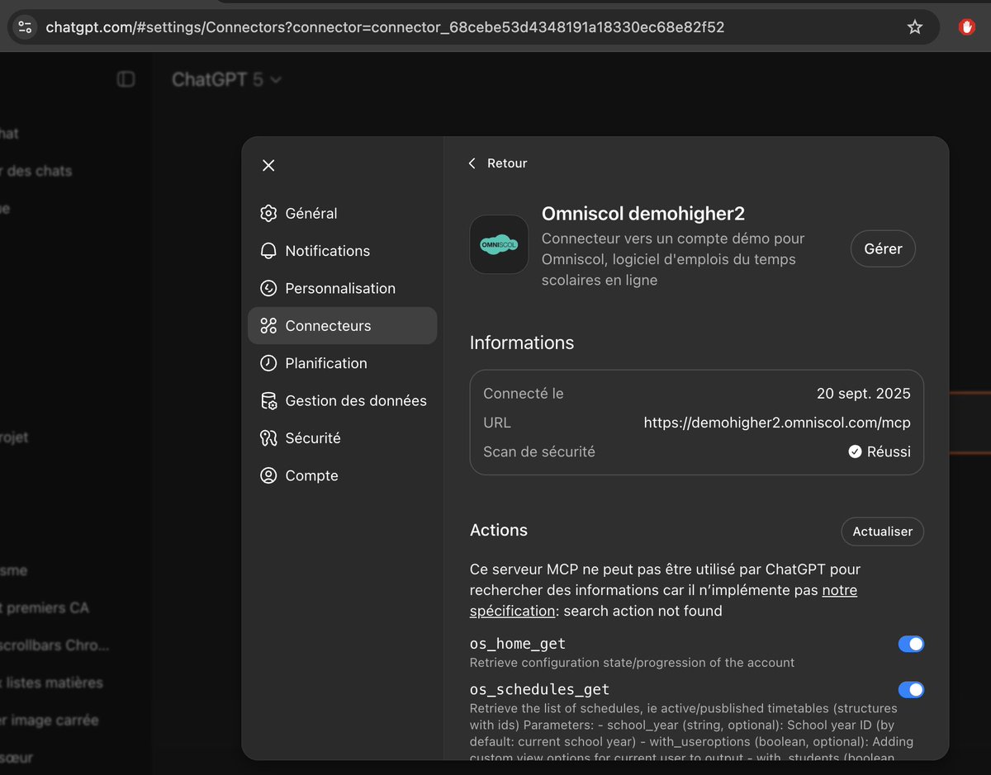
Task: Click the os_schedules_get action name
Action: [x=540, y=689]
